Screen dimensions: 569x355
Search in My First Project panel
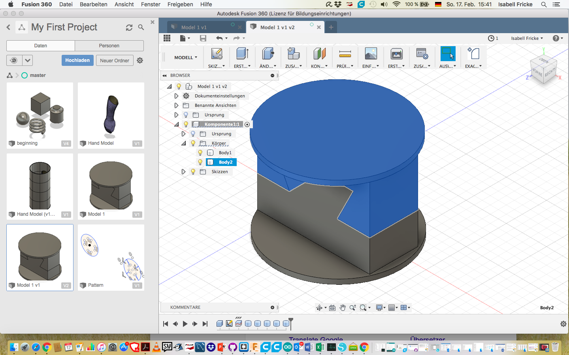(141, 27)
